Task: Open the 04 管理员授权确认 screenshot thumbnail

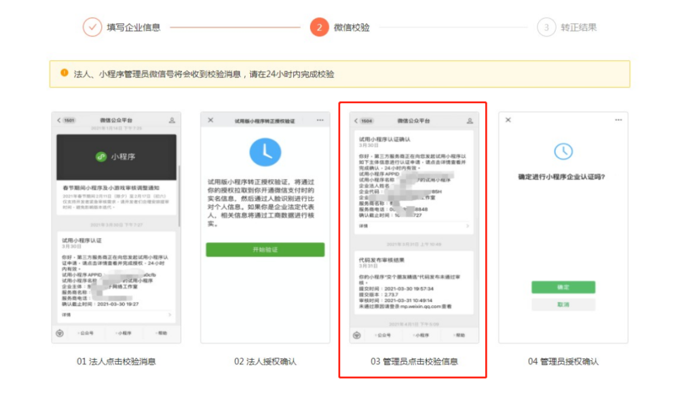Action: [x=563, y=227]
